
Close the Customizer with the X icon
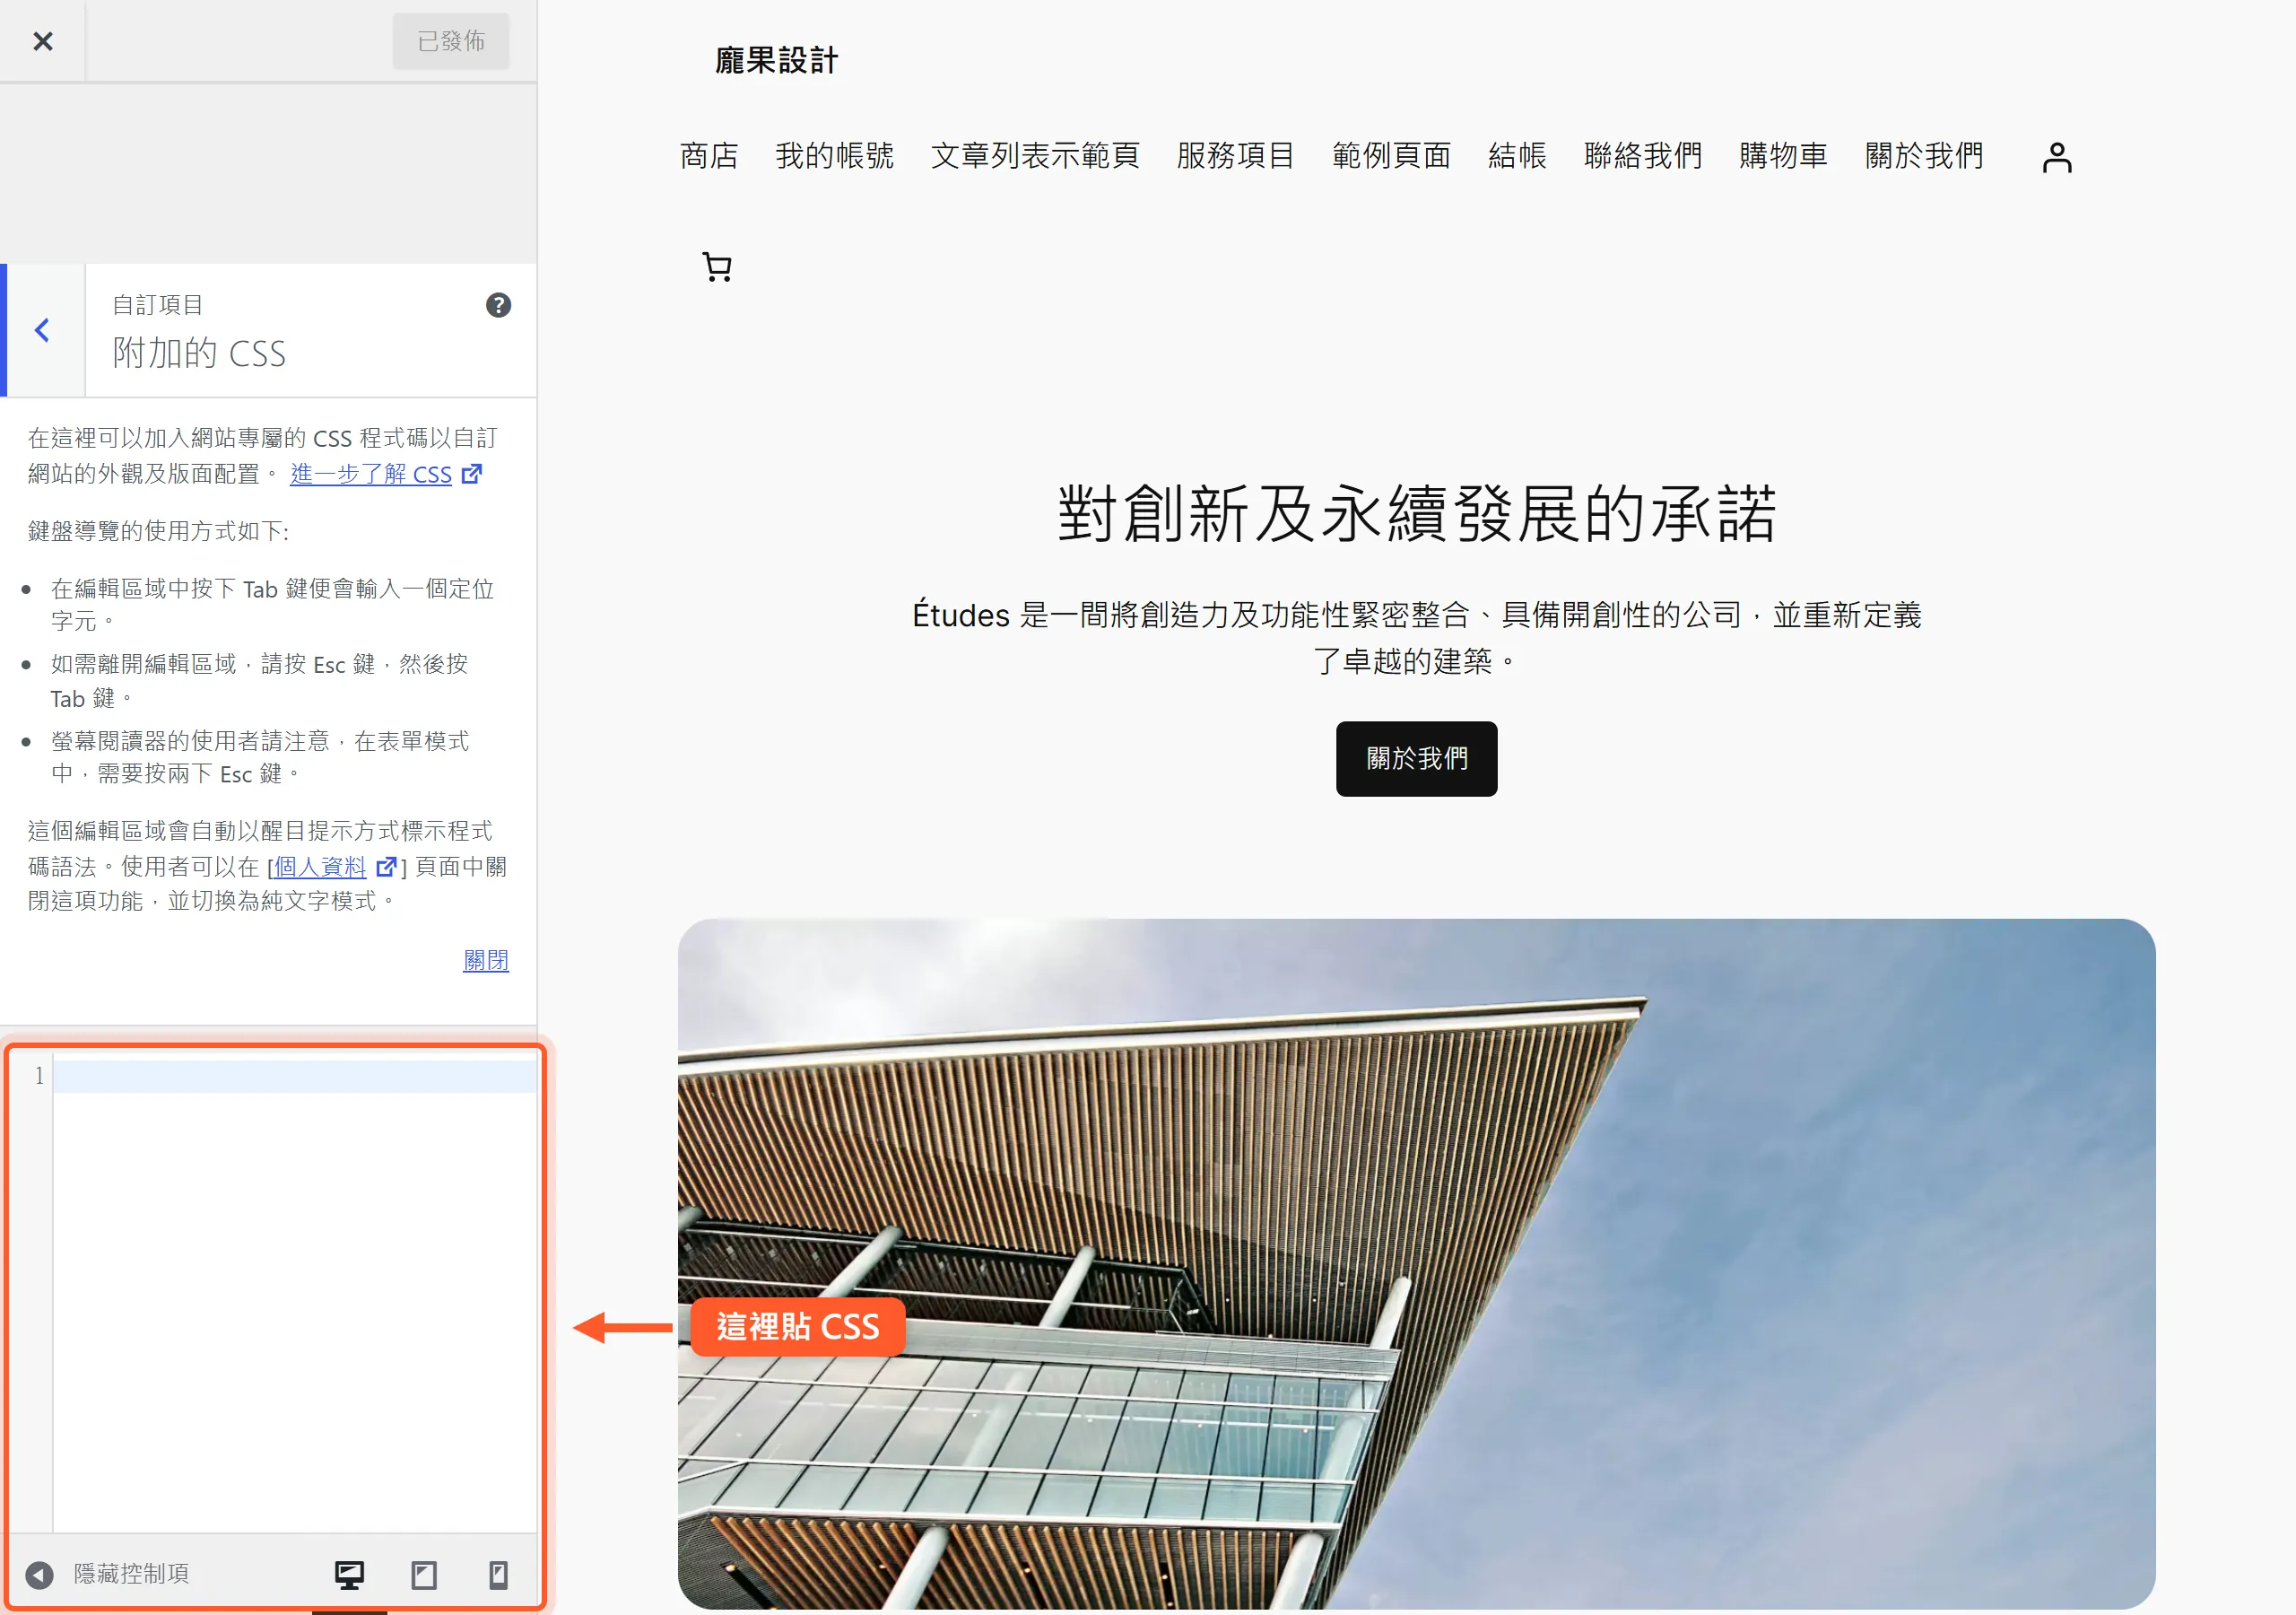pos(42,41)
